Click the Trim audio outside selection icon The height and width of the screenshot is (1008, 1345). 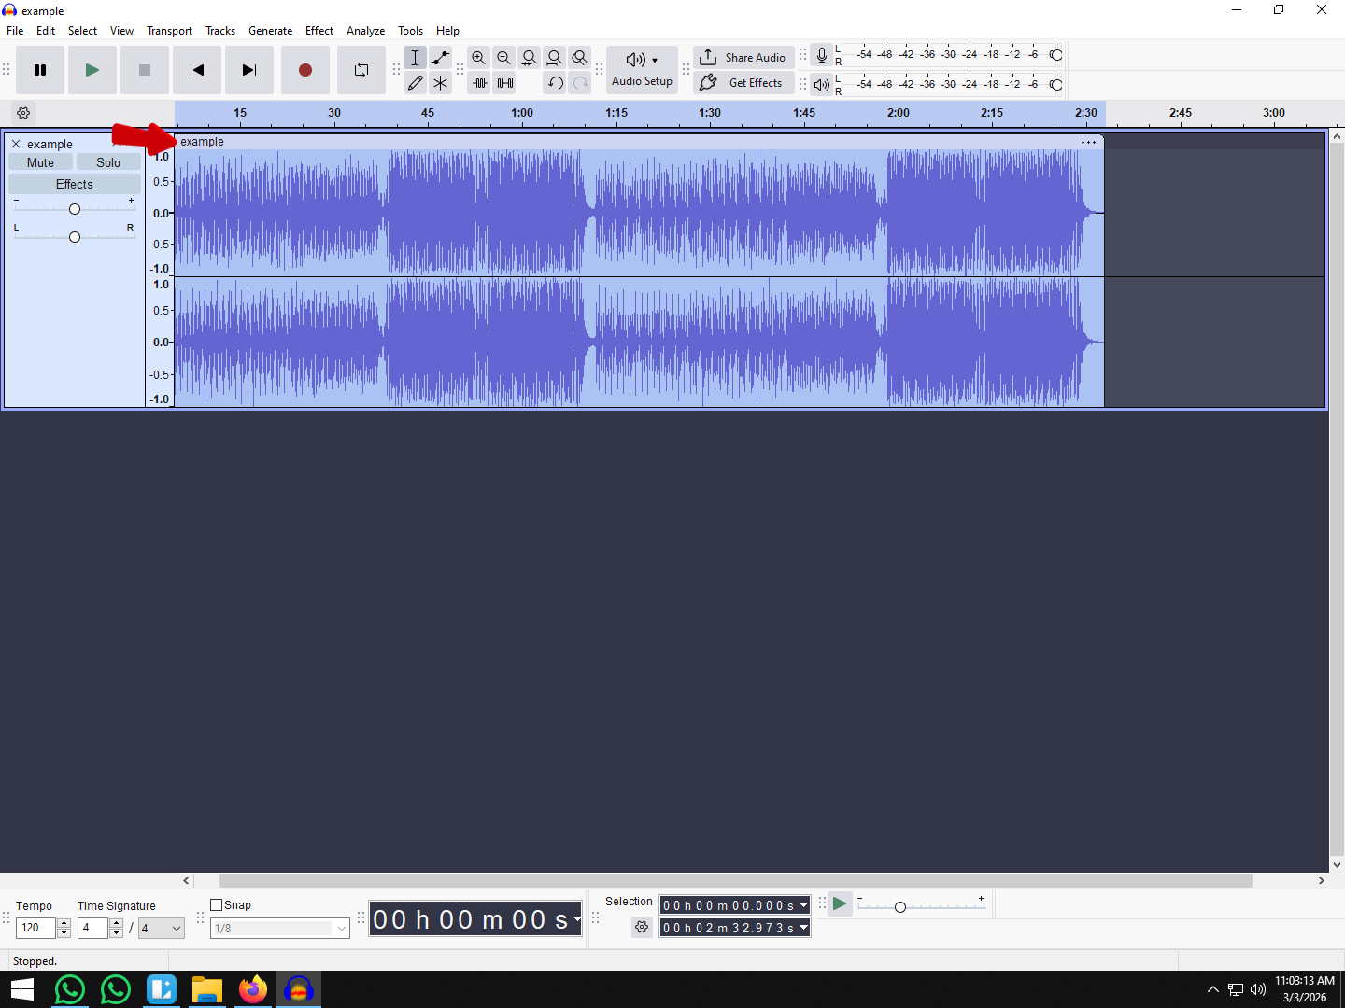[479, 83]
